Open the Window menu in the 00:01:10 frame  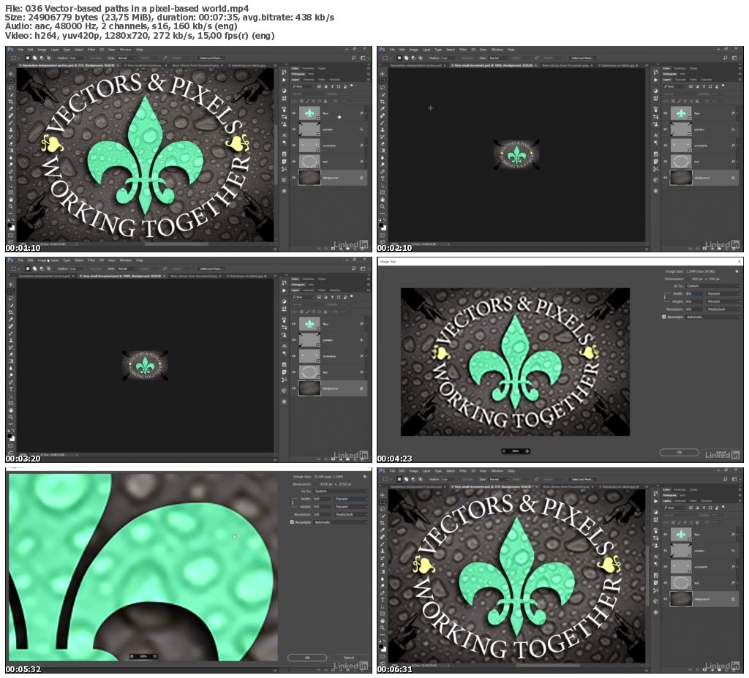(x=126, y=50)
